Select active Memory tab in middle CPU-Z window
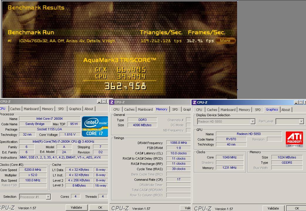 click(x=162, y=109)
